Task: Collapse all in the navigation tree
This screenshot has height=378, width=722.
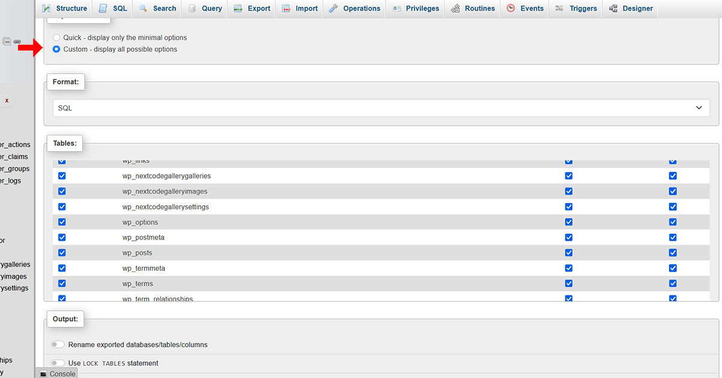Action: (x=7, y=42)
